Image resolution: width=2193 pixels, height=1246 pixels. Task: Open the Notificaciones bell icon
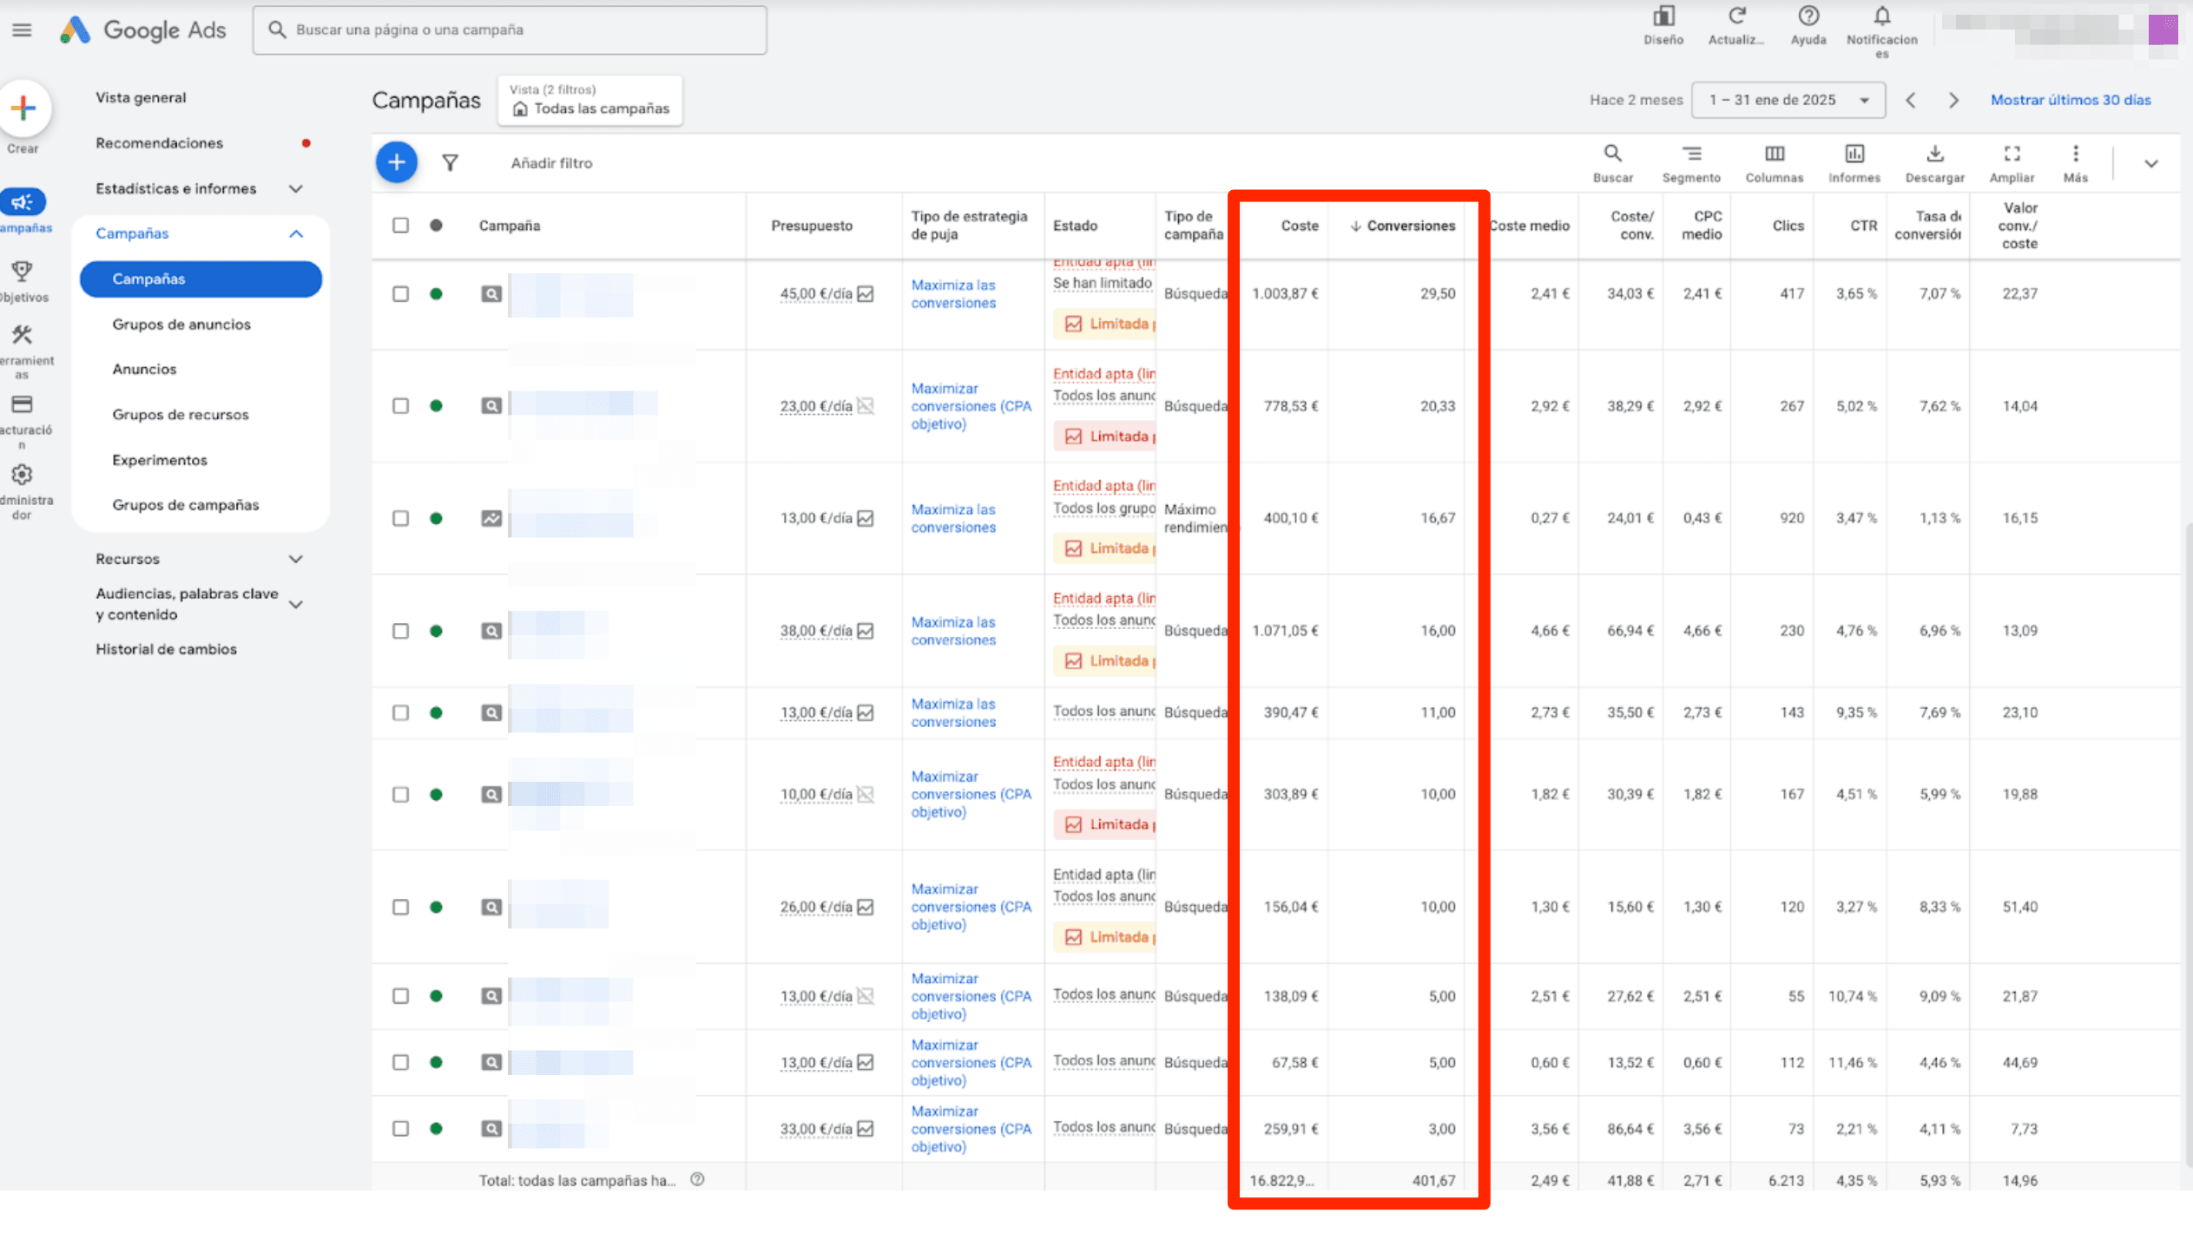point(1881,17)
